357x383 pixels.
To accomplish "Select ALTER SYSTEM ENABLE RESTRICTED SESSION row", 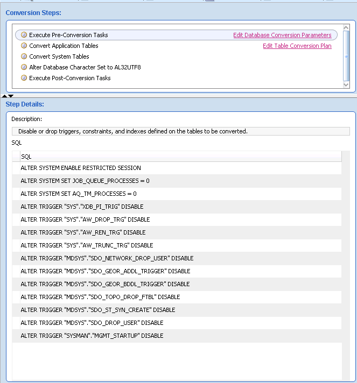I will 177,168.
